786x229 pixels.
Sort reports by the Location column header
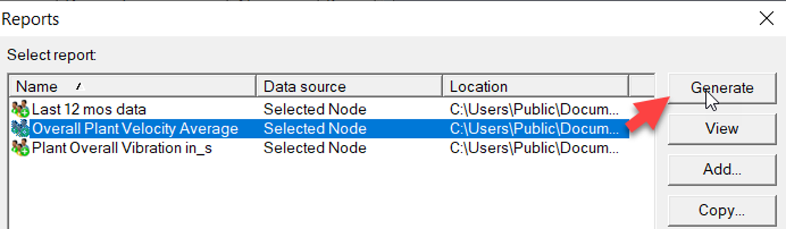tap(535, 86)
